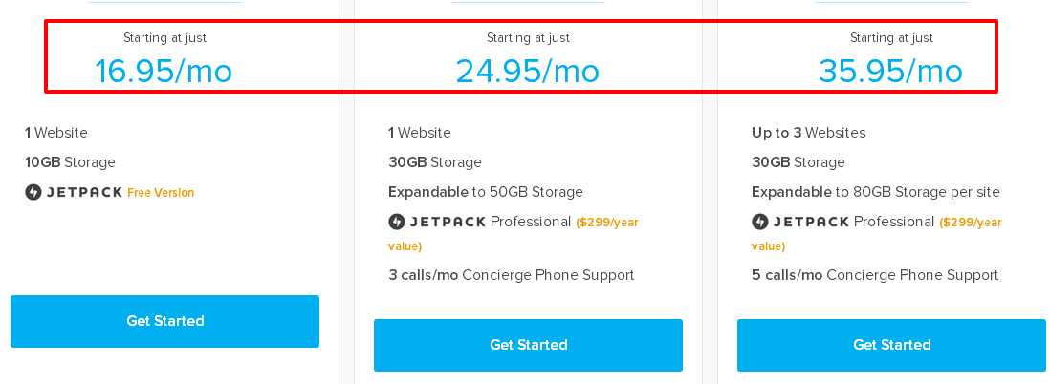Click 5 calls/mo Concierge Phone Support

[875, 275]
